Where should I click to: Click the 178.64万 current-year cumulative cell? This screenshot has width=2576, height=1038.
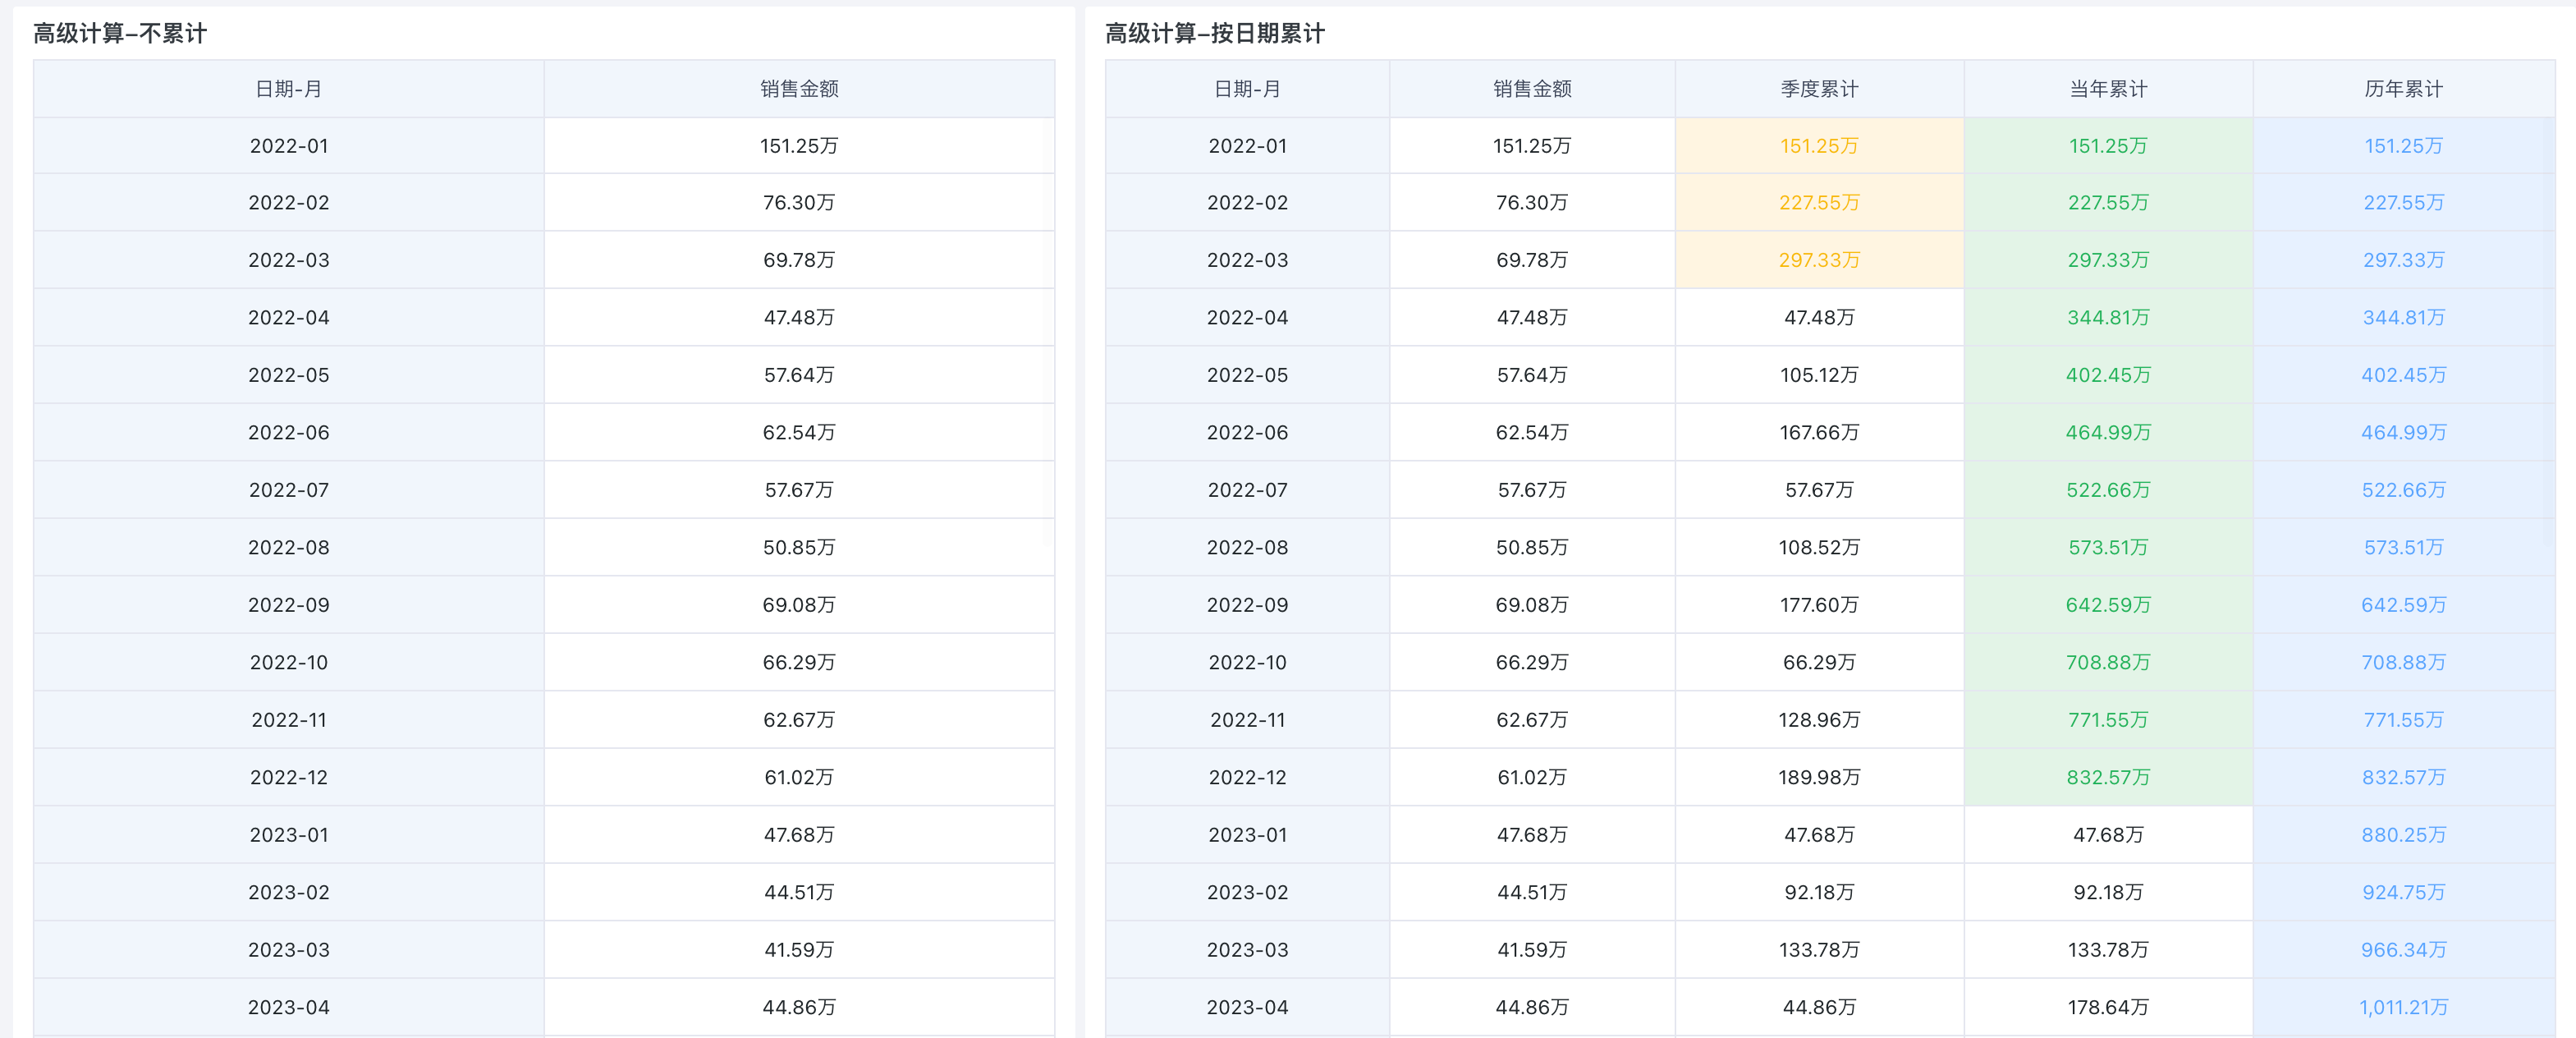pyautogui.click(x=2107, y=1007)
